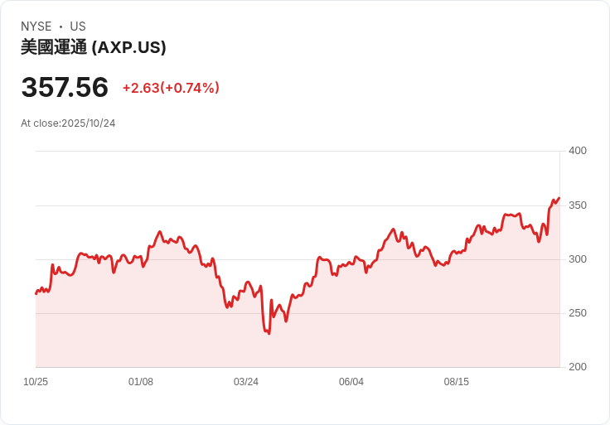610x425 pixels.
Task: Click the leftmost starting point of price line
Action: (36, 293)
